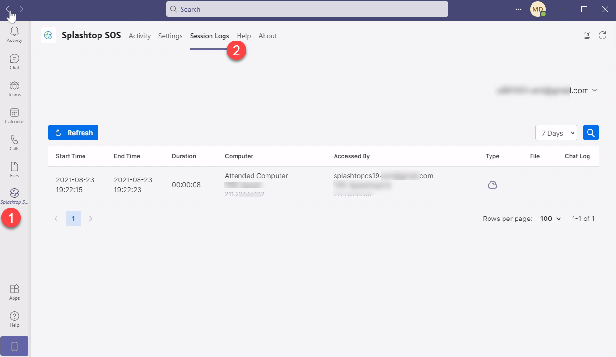Select page 1 in pagination
616x357 pixels.
73,219
